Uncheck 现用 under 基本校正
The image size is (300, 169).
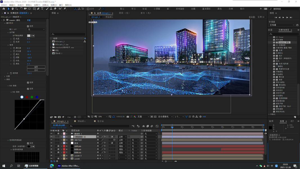pyautogui.click(x=28, y=26)
